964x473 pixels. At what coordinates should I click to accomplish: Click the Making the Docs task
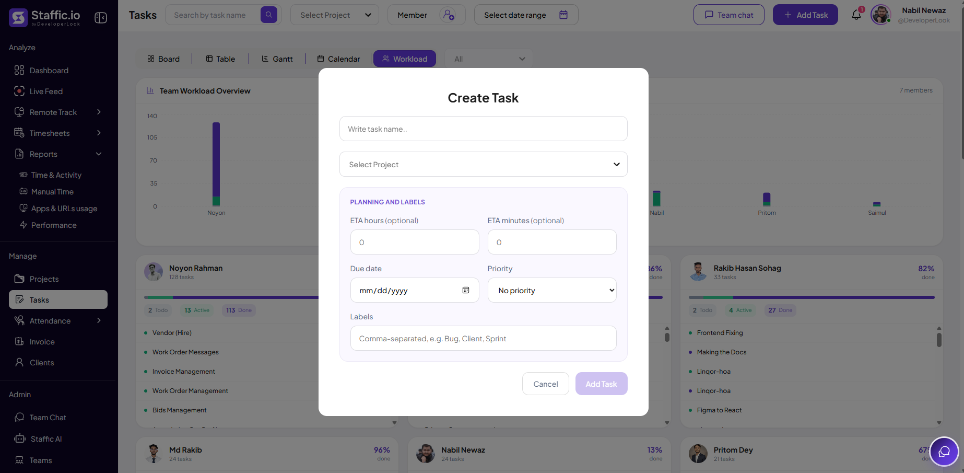[x=722, y=352]
